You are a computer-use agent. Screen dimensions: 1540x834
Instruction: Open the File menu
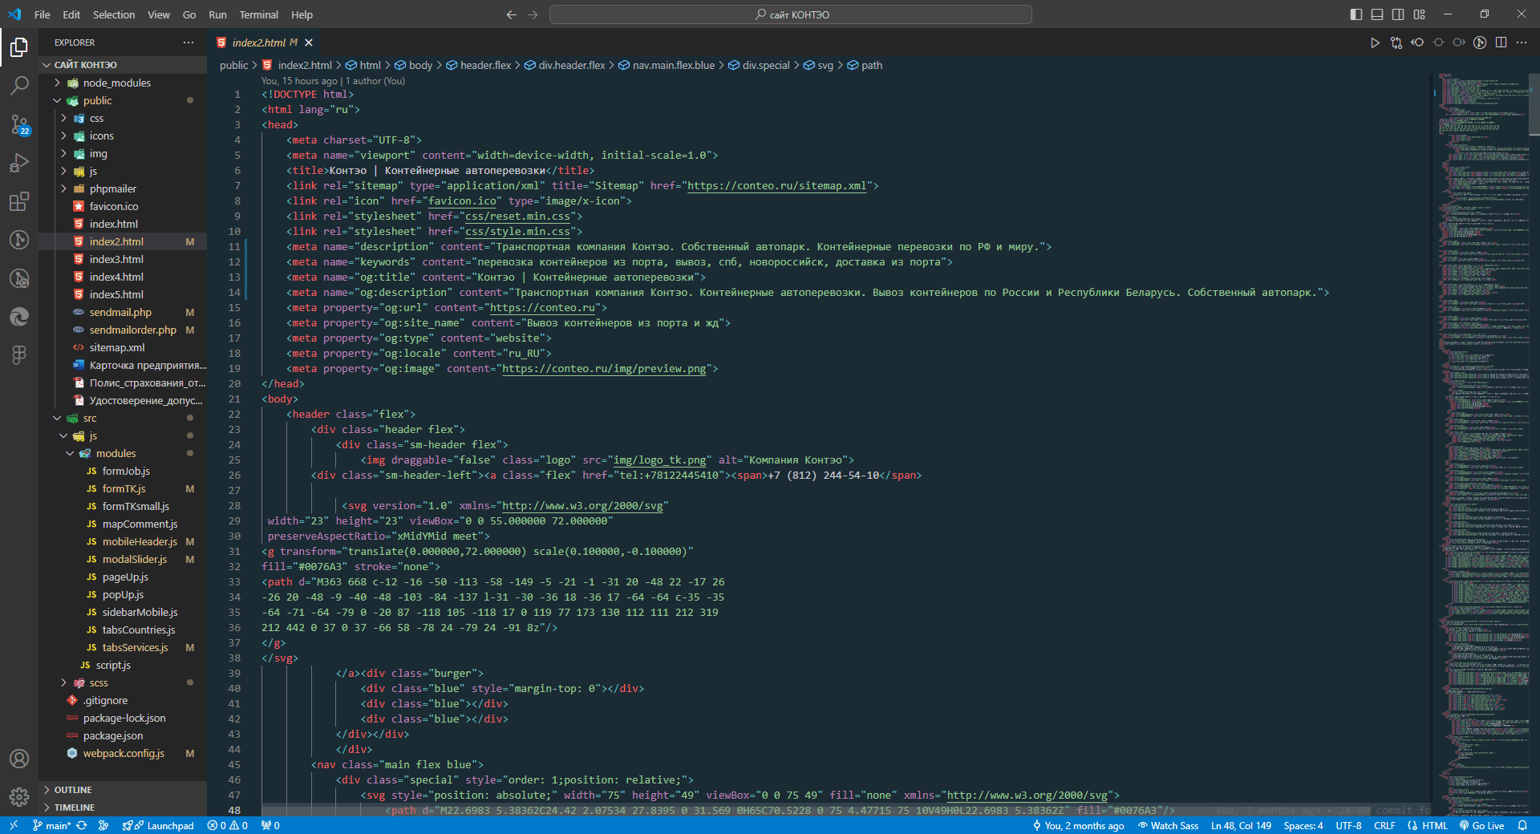click(x=43, y=14)
